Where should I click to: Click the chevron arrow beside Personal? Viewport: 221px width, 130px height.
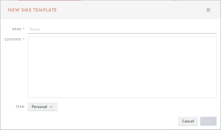(x=51, y=107)
